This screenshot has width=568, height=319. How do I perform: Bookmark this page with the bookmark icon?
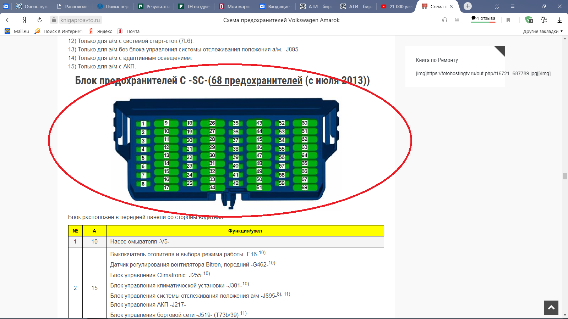tap(508, 20)
